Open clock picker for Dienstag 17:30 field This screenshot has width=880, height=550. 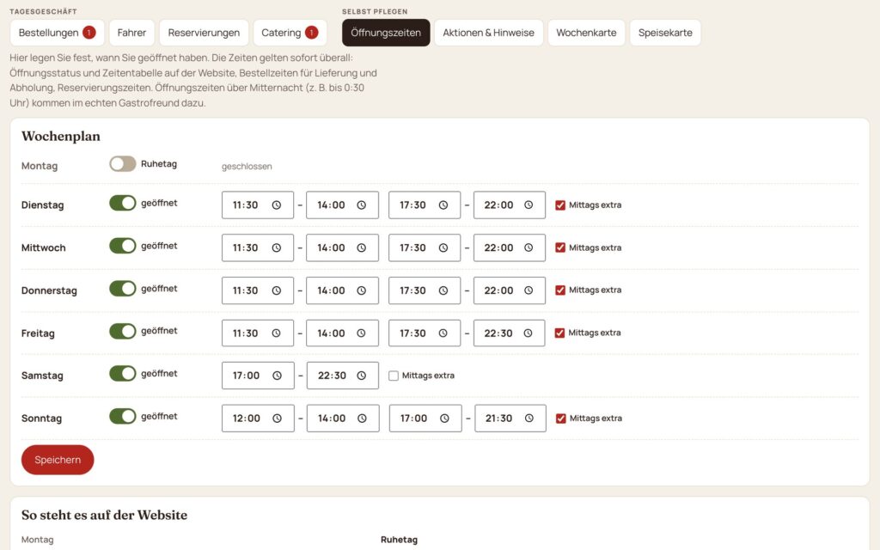tap(443, 205)
